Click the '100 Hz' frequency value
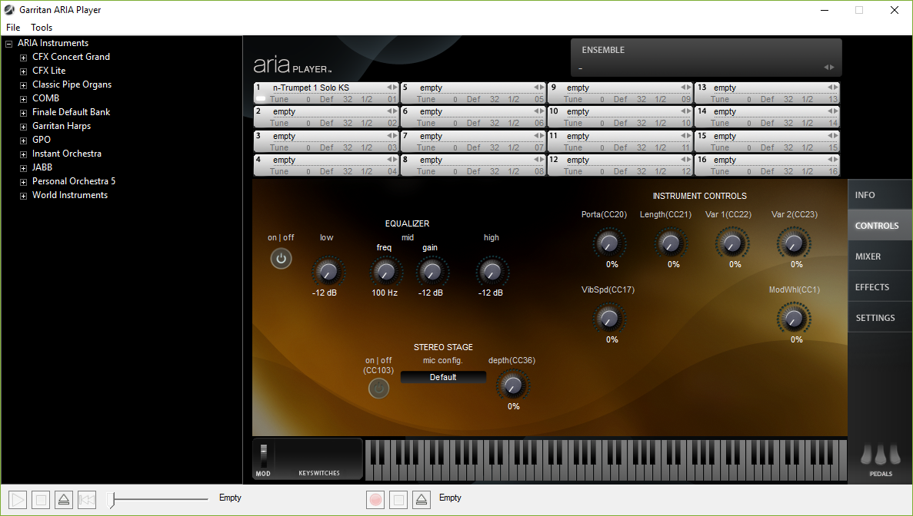 (385, 293)
